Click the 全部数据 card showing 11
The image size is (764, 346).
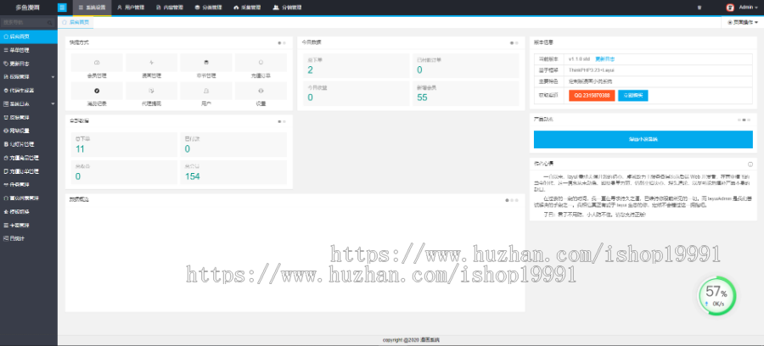[124, 144]
